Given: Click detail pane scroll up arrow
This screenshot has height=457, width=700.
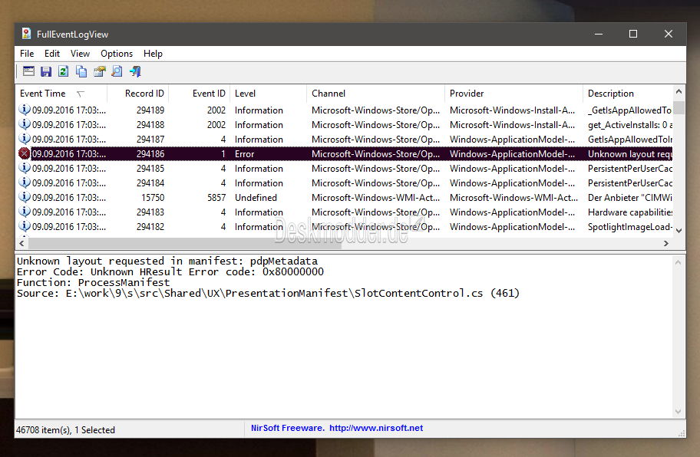Looking at the screenshot, I should point(679,262).
